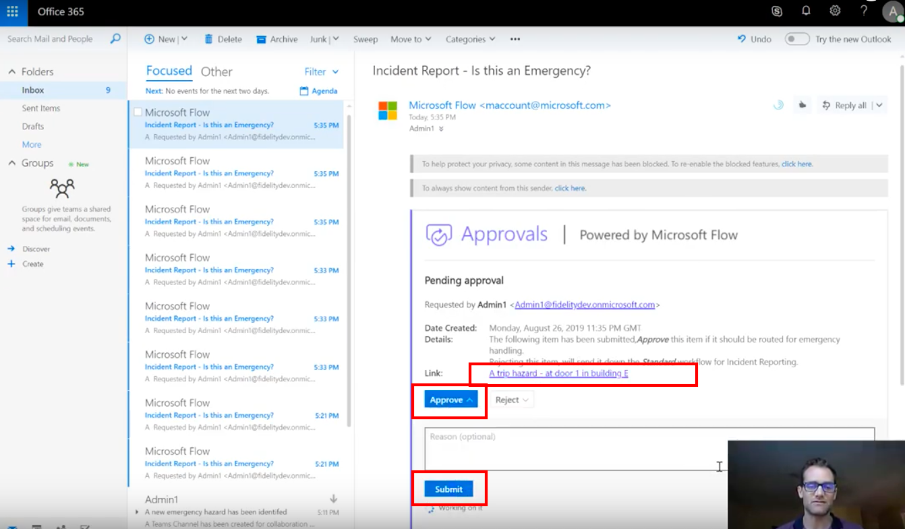This screenshot has width=905, height=529.
Task: Open the help question mark
Action: [864, 11]
